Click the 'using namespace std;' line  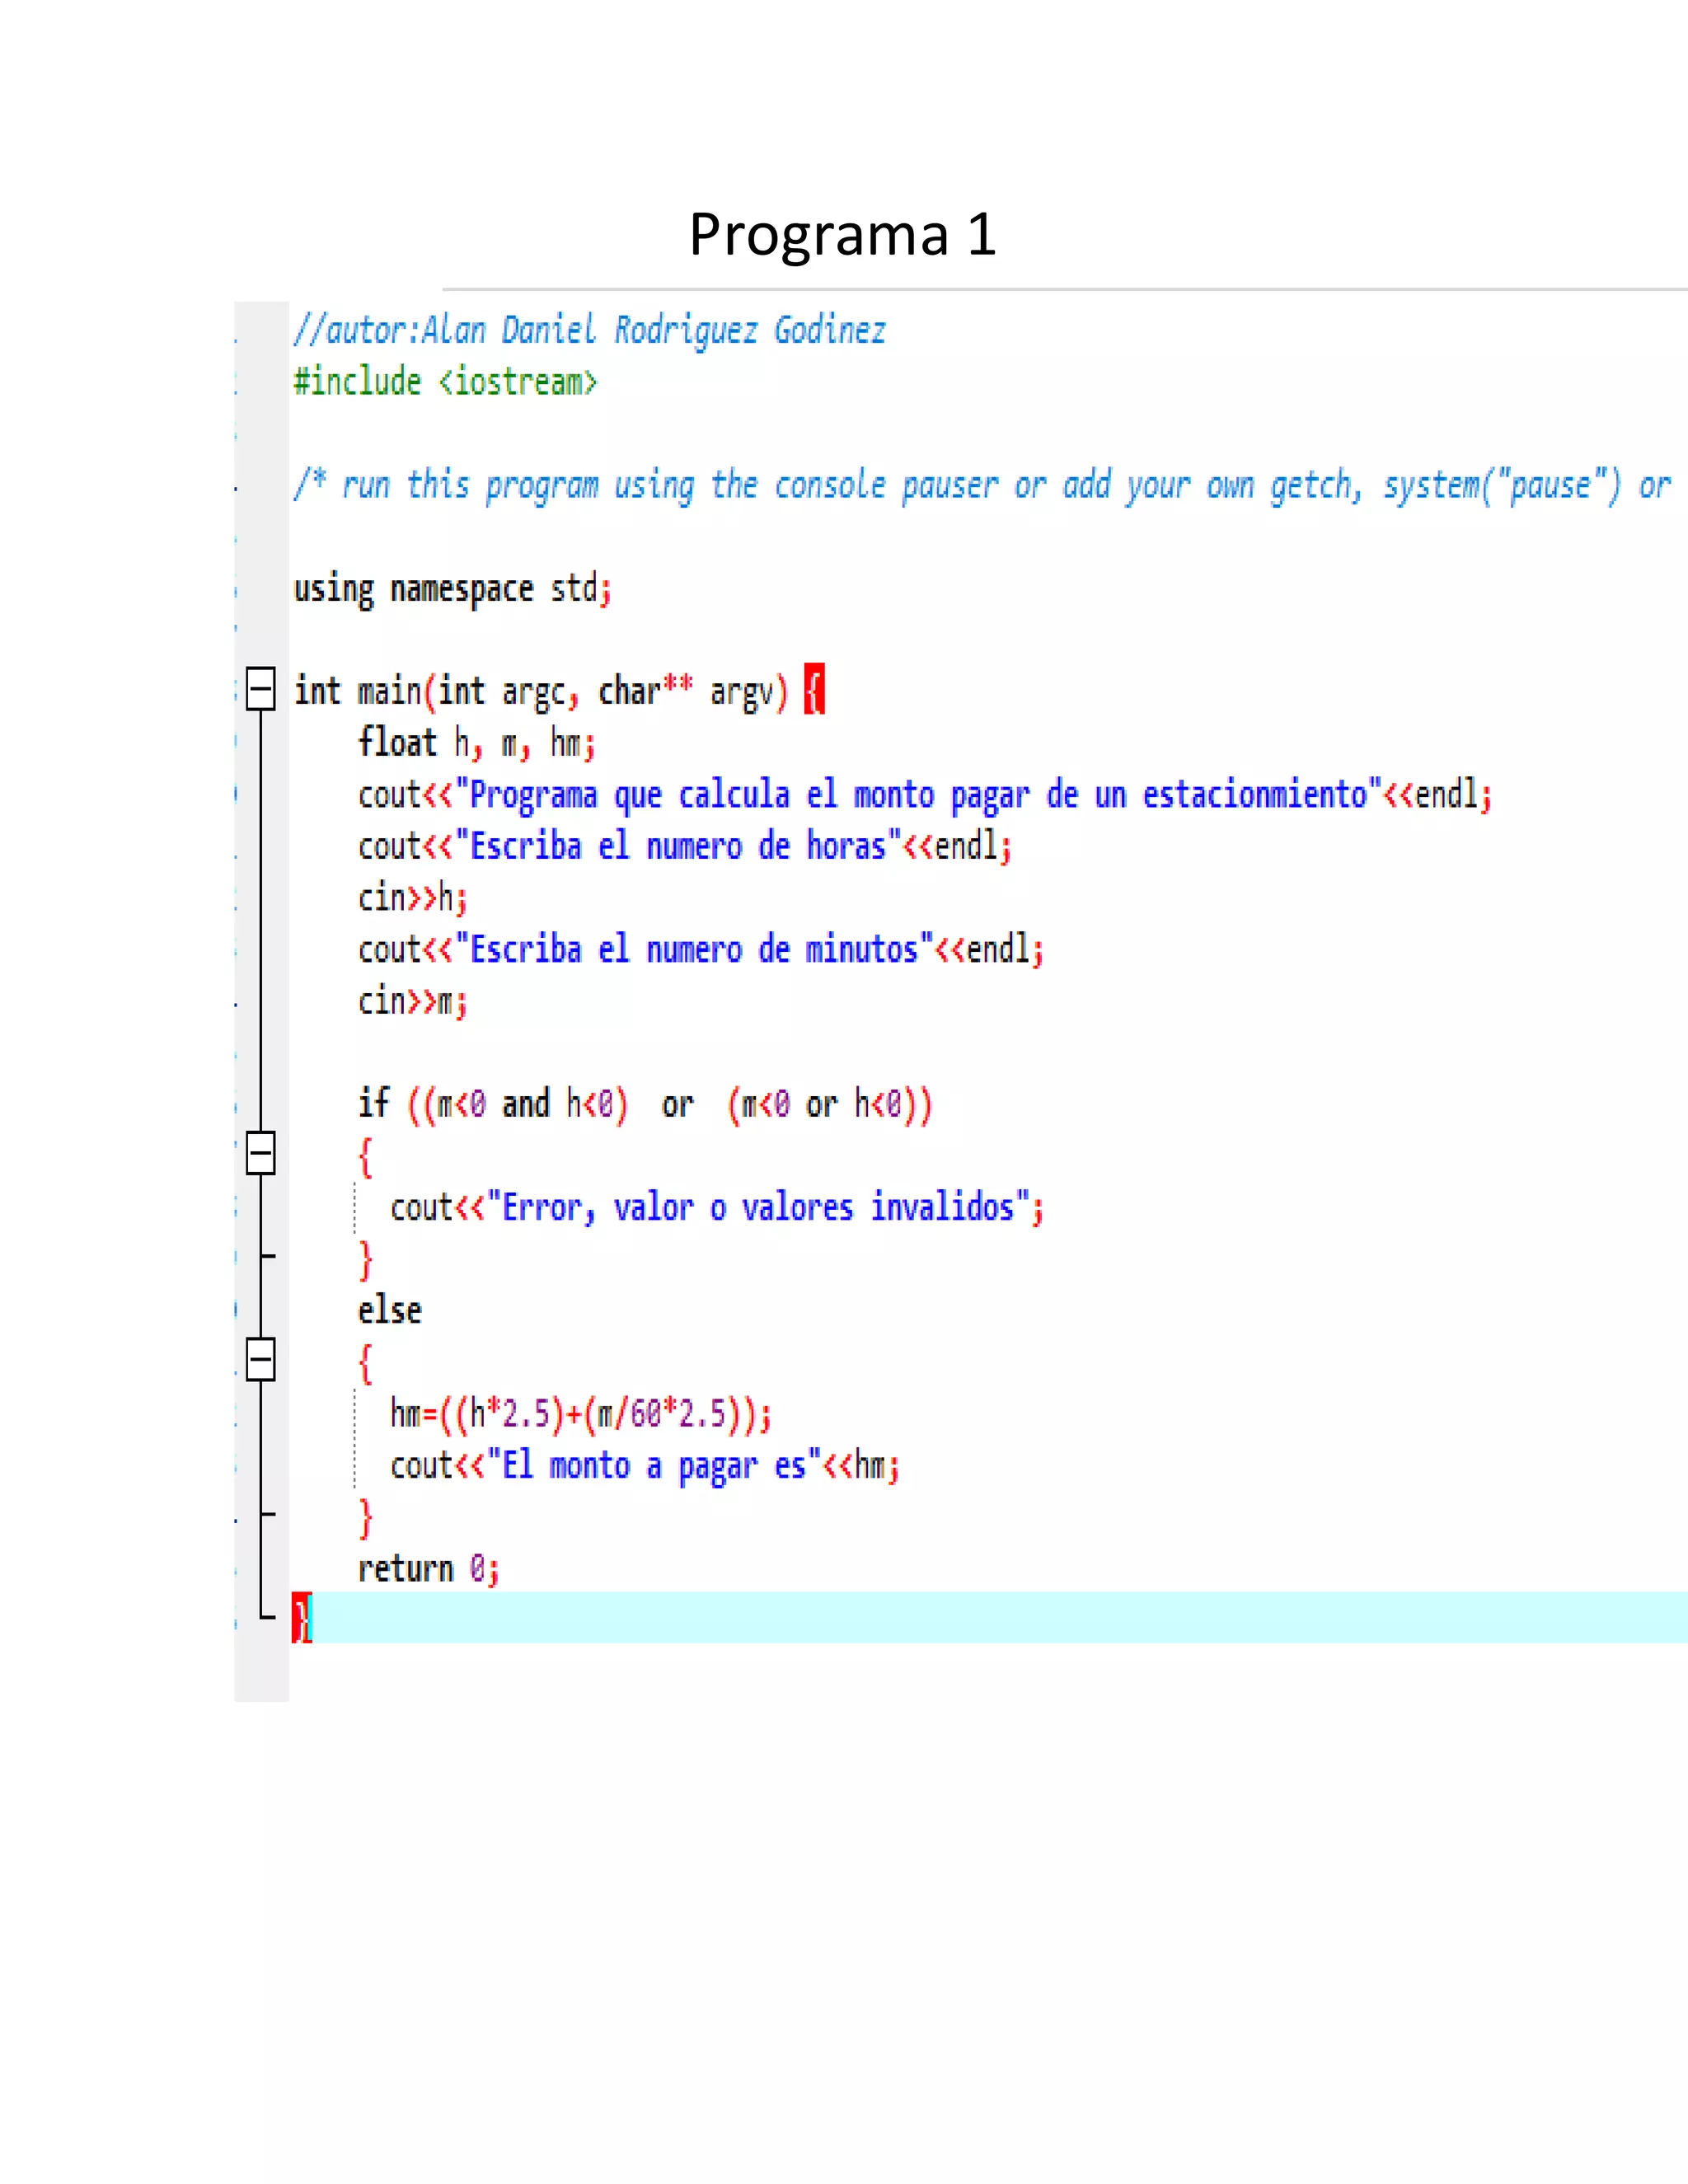click(x=451, y=589)
